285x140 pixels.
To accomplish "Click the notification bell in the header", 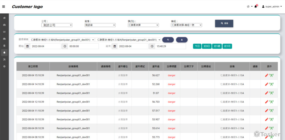I will (256, 7).
